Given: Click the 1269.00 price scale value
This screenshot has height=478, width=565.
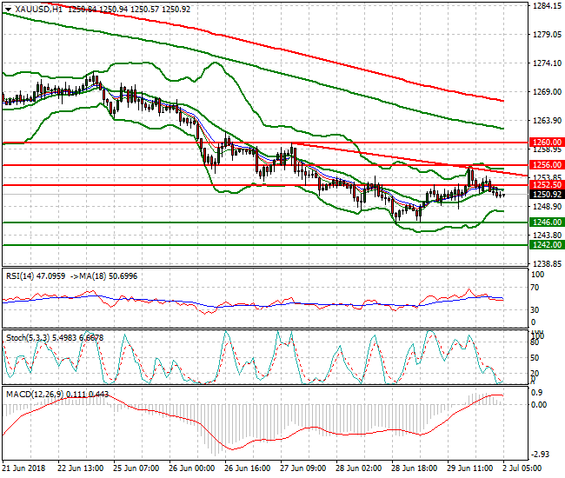Looking at the screenshot, I should click(547, 92).
